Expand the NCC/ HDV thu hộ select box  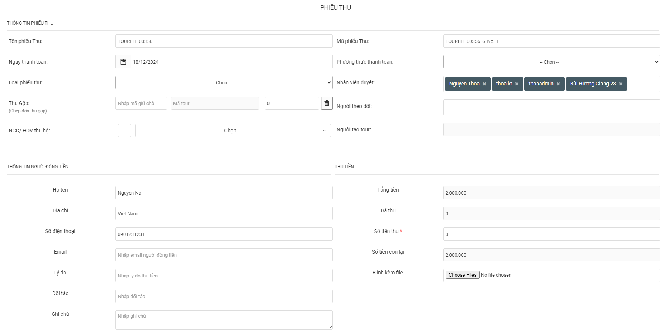(233, 131)
